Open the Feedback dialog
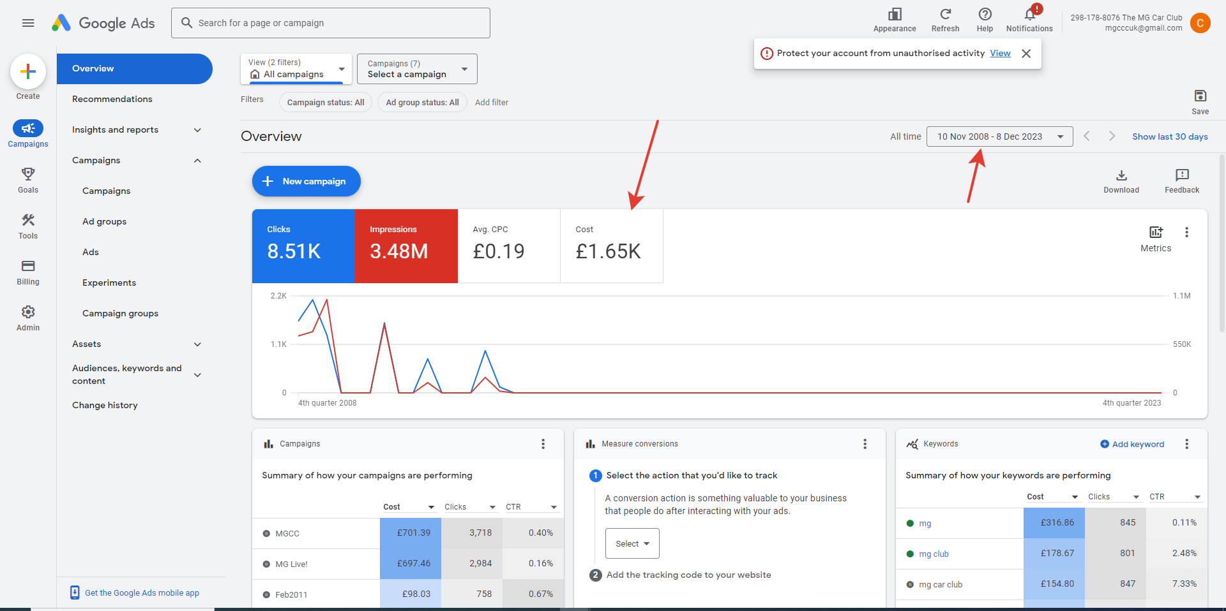This screenshot has height=611, width=1226. coord(1182,181)
